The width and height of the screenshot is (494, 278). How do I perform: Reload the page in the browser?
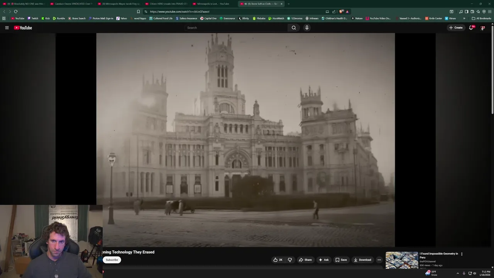(16, 12)
